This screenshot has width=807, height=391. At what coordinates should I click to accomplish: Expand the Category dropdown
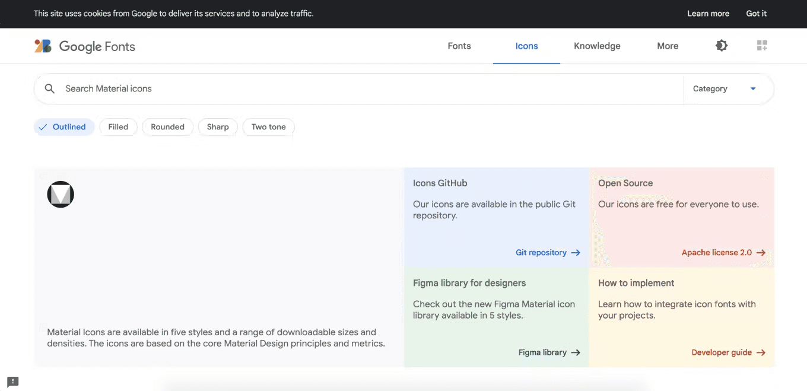pyautogui.click(x=729, y=89)
